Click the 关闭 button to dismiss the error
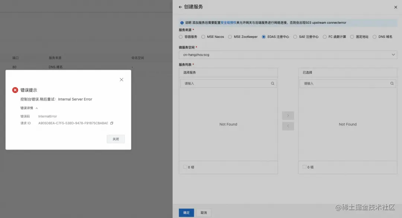402x218 pixels. 115,139
